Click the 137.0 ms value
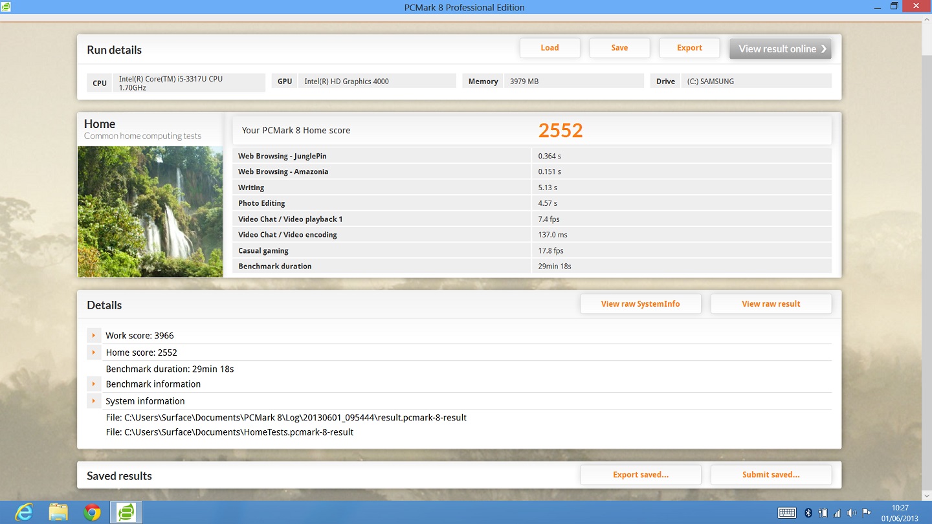932x524 pixels. pos(553,235)
